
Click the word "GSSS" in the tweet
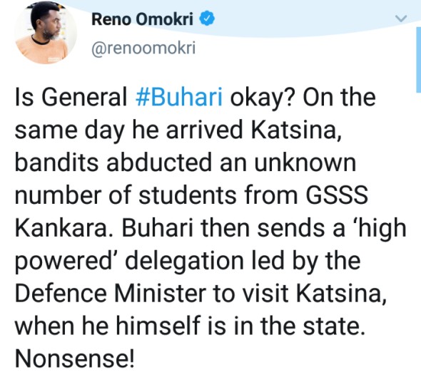point(337,195)
